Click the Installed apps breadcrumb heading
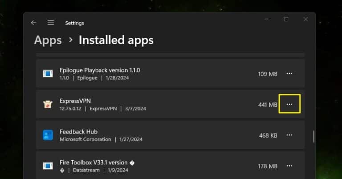The height and width of the screenshot is (179, 342). click(116, 40)
